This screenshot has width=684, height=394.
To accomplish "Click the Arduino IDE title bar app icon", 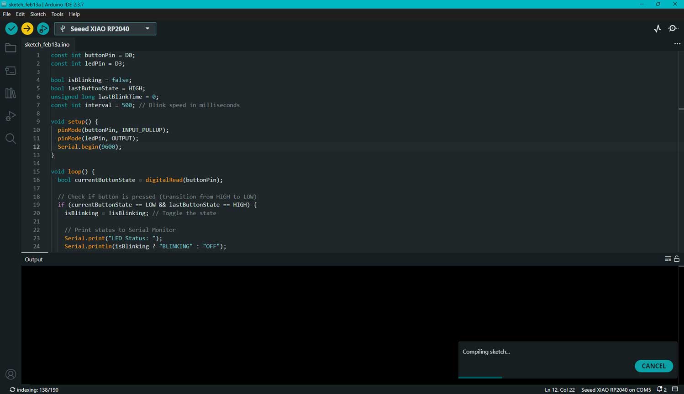I will [4, 4].
